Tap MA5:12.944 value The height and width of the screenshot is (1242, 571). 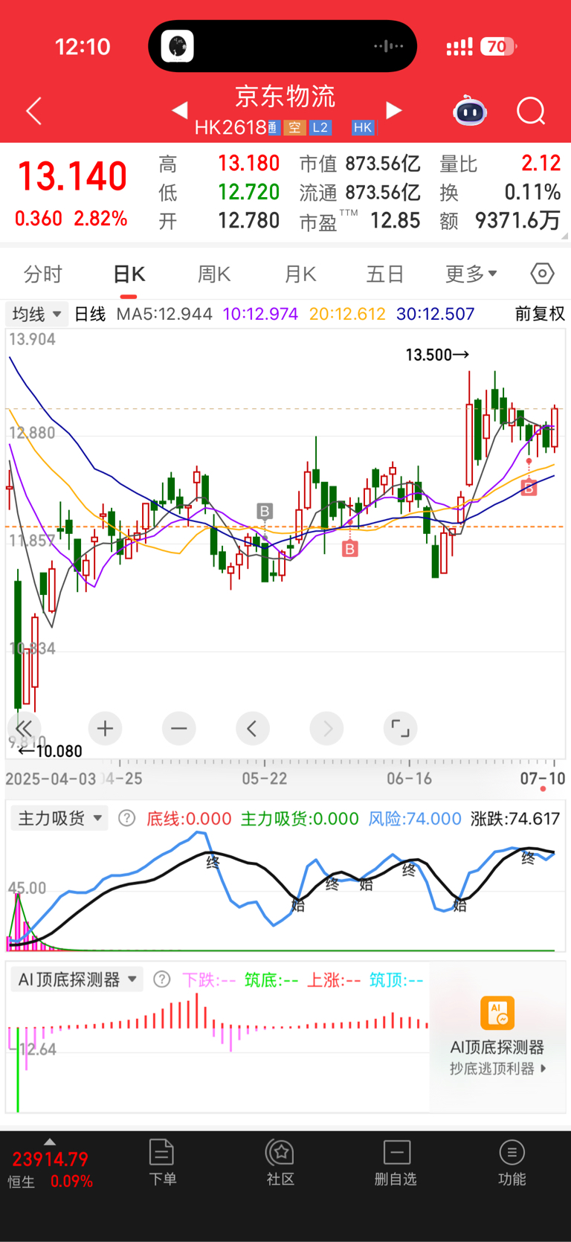point(164,314)
